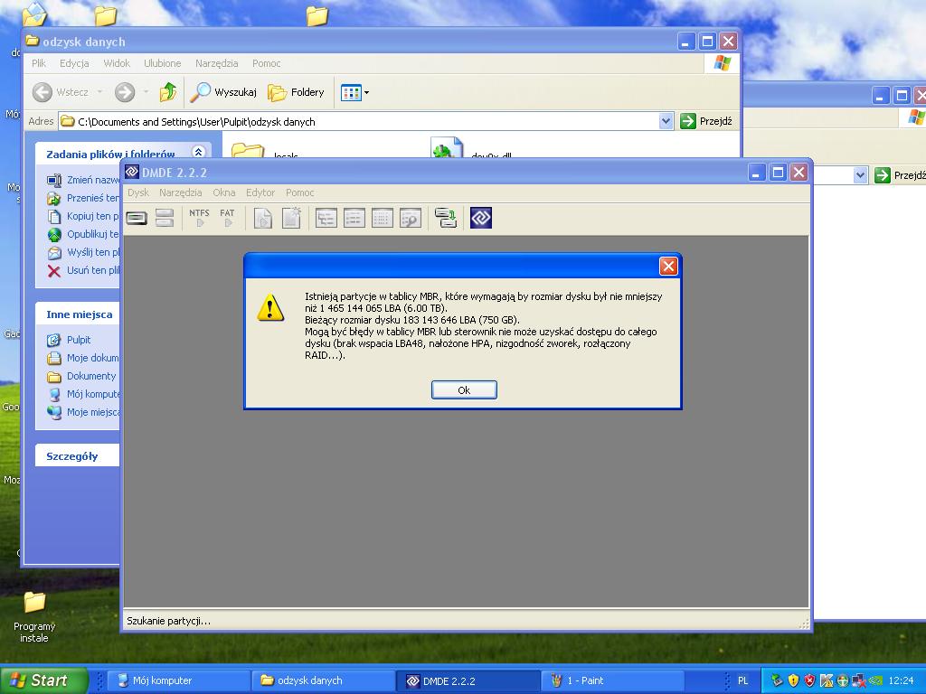Click the Start button
The image size is (926, 694).
pos(43,680)
